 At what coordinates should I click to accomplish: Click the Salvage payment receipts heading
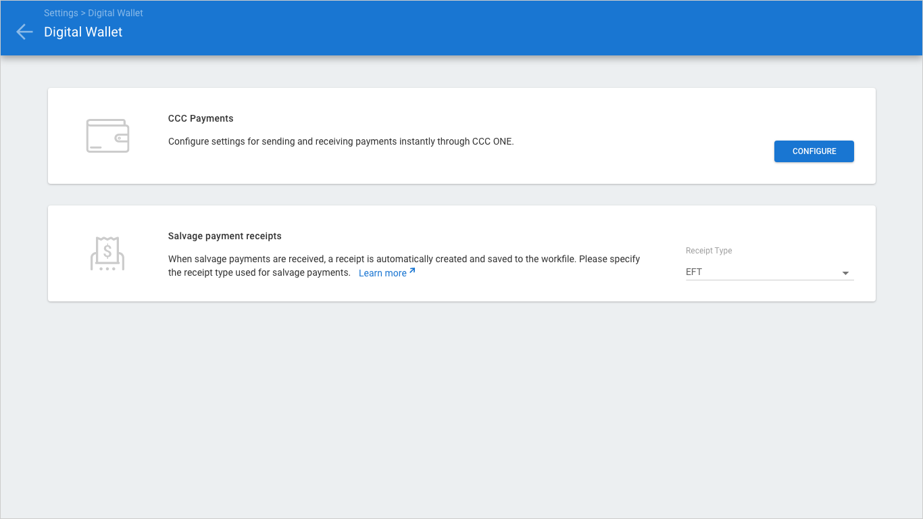point(224,237)
